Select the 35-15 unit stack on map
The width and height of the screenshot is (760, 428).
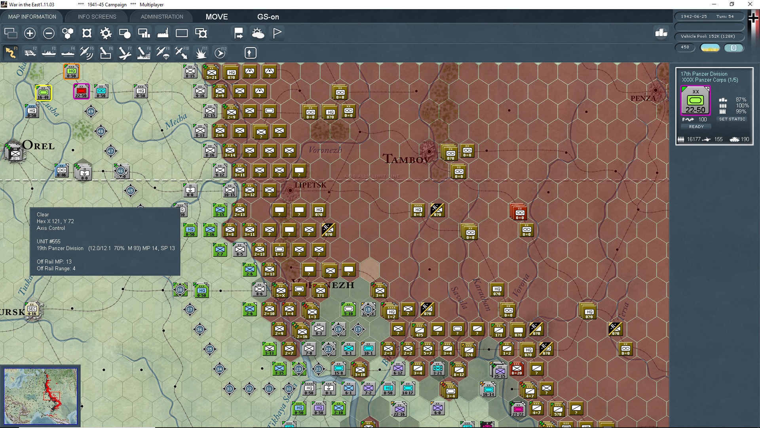point(499,370)
